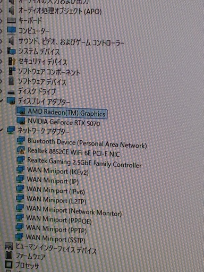The image size is (204, 272).
Task: Select the キーボード category label
Action: (30, 21)
